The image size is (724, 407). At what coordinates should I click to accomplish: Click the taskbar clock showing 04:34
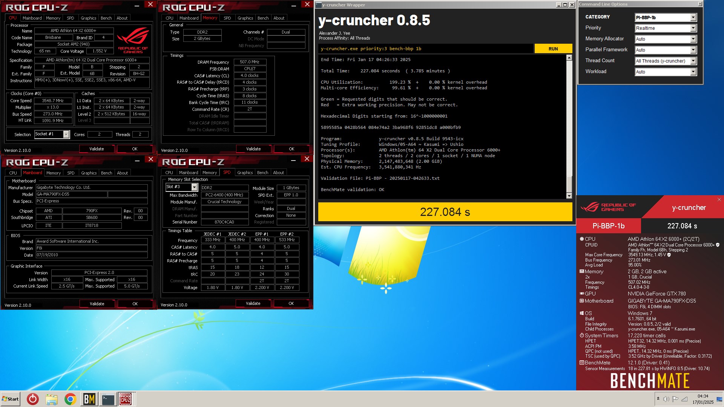click(x=703, y=399)
